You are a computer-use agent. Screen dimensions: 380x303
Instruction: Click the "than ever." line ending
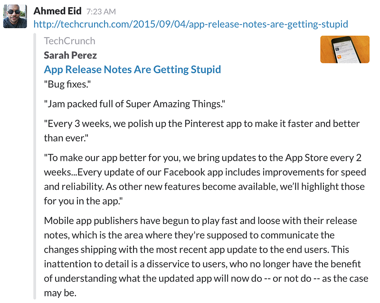(66, 138)
